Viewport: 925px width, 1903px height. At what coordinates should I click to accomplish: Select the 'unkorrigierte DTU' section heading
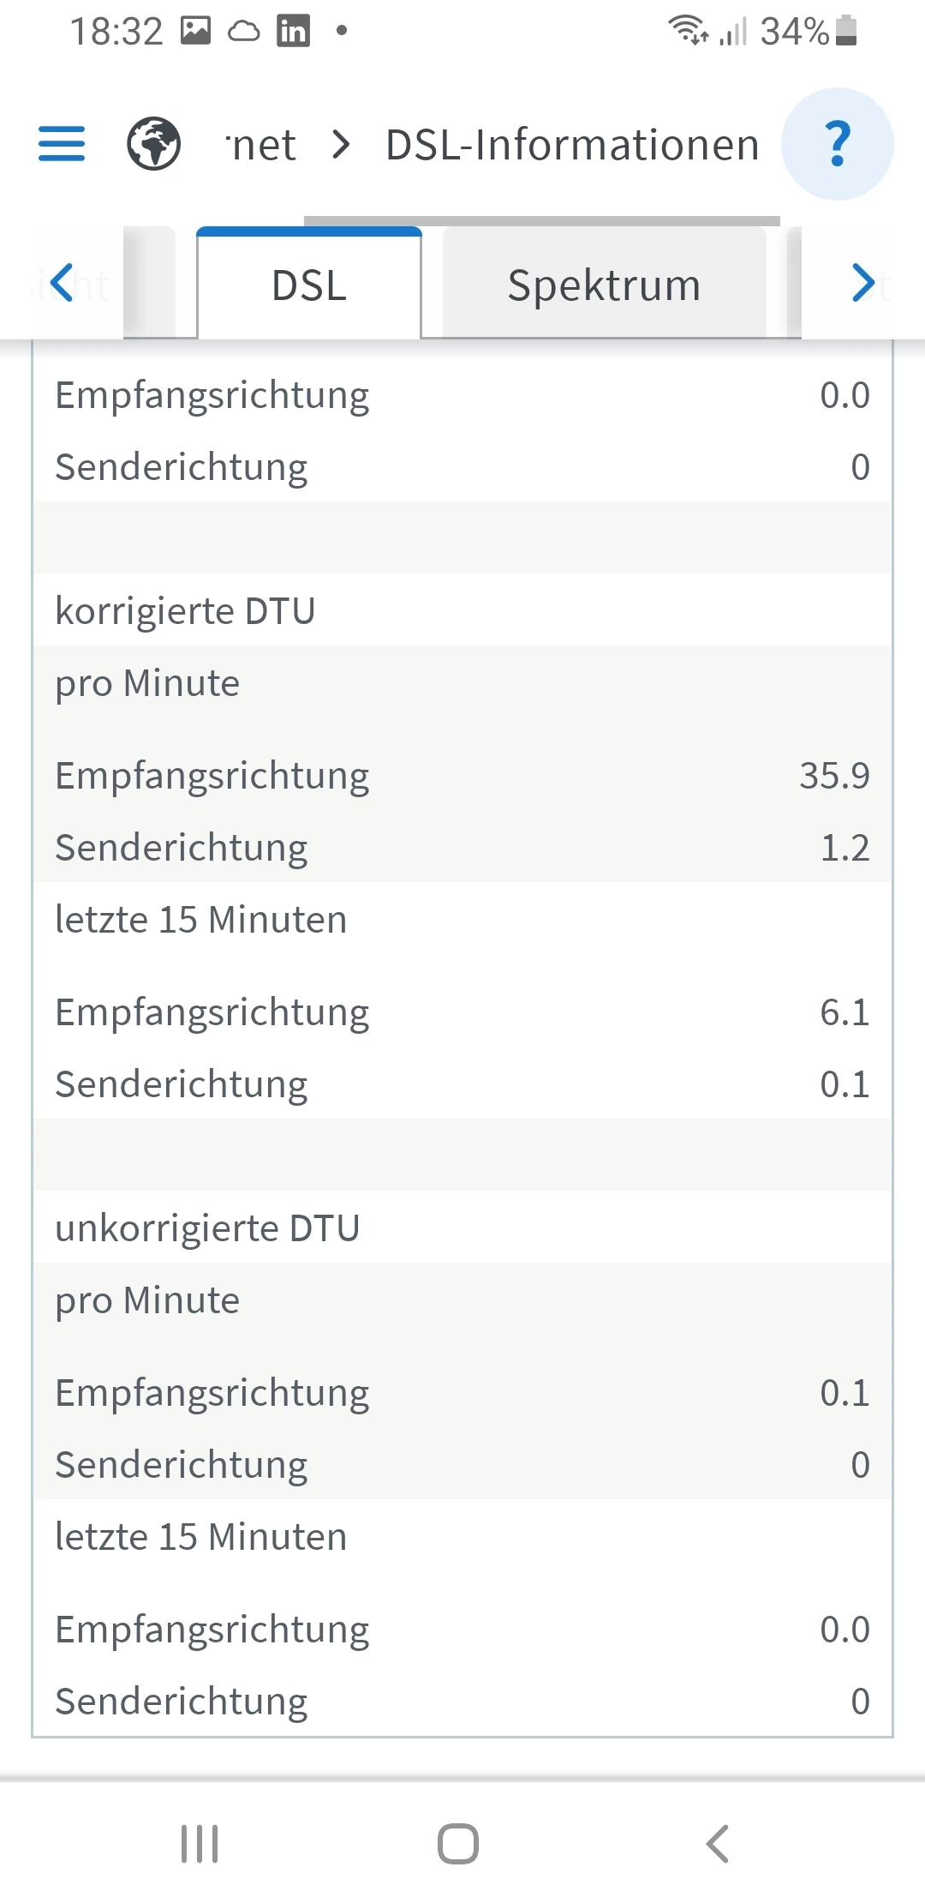coord(207,1228)
